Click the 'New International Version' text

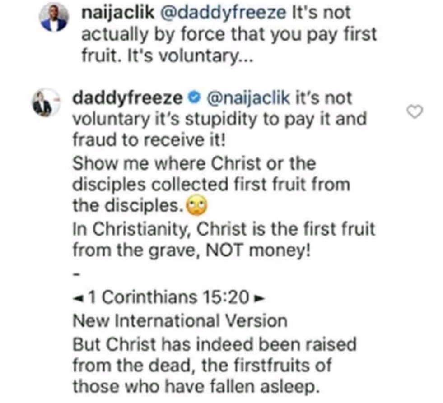tap(179, 321)
